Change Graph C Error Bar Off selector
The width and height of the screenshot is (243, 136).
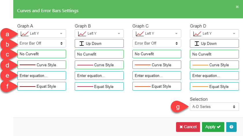pos(157,43)
